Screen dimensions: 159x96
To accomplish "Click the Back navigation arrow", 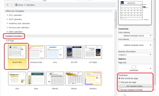I will 8,5.
